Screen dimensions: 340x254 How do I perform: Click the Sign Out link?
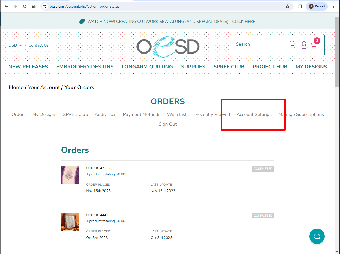(168, 124)
